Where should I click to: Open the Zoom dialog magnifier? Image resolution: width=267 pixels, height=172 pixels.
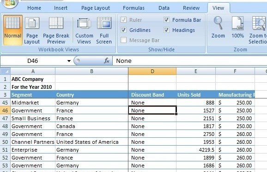pyautogui.click(x=218, y=27)
